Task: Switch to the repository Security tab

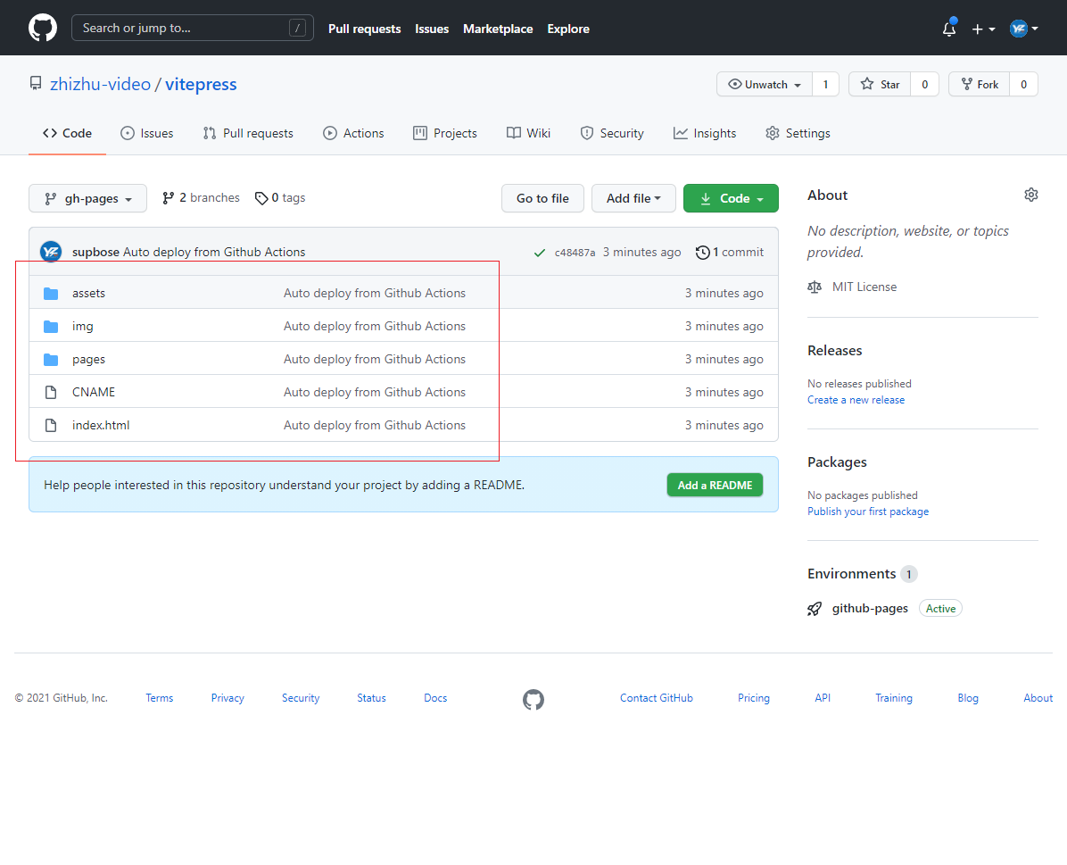Action: (612, 134)
